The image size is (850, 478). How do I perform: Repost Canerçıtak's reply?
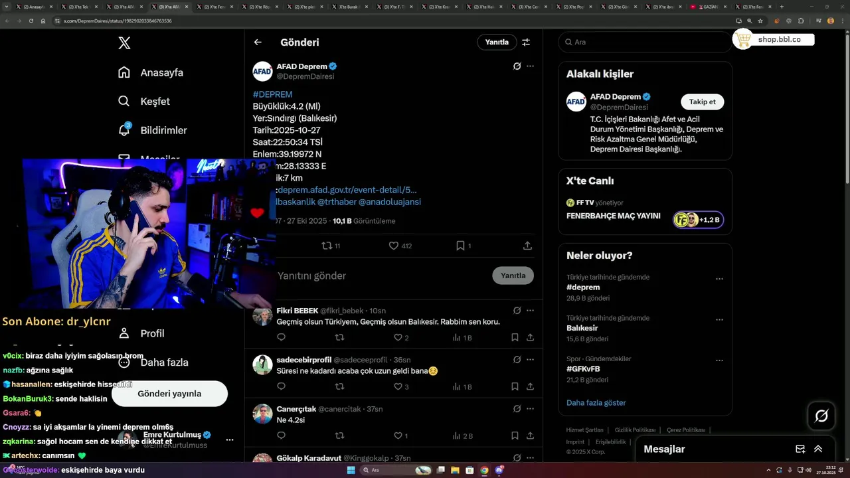339,436
